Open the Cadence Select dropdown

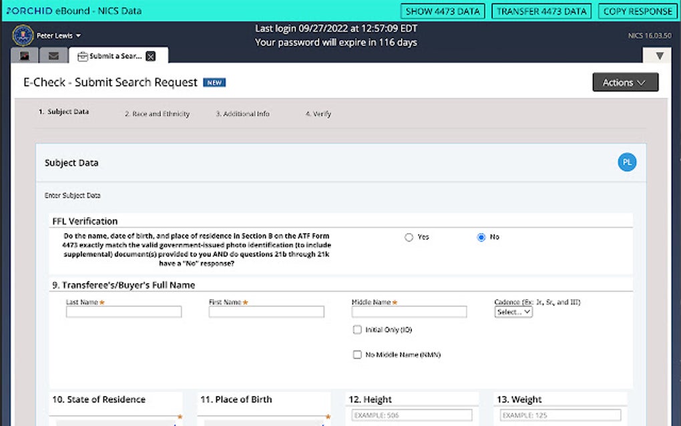(513, 312)
